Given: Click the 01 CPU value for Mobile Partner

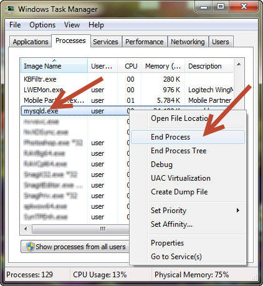Looking at the screenshot, I should 130,100.
